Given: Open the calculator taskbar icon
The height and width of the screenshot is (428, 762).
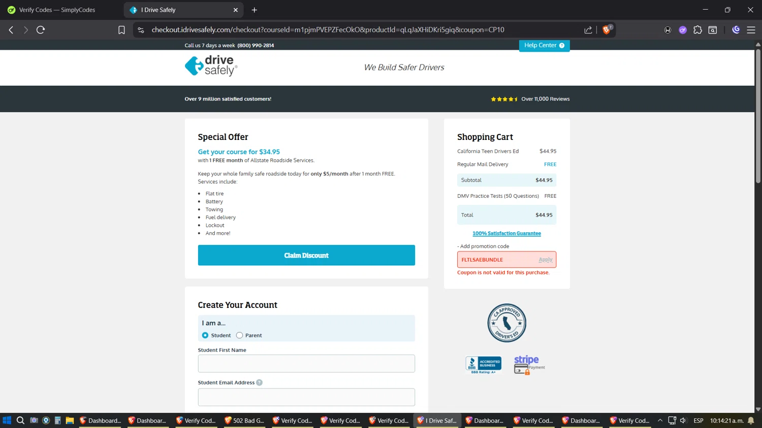Looking at the screenshot, I should [x=58, y=420].
